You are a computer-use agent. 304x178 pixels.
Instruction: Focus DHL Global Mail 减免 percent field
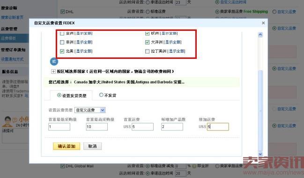click(180, 166)
